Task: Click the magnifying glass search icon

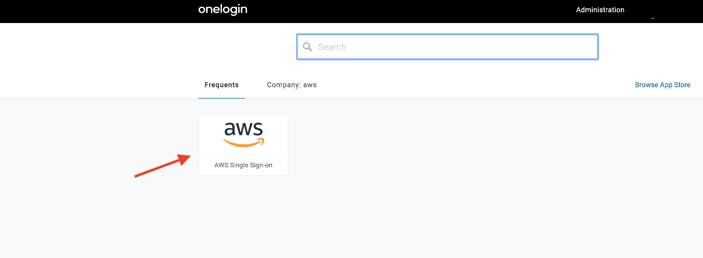Action: (x=307, y=47)
